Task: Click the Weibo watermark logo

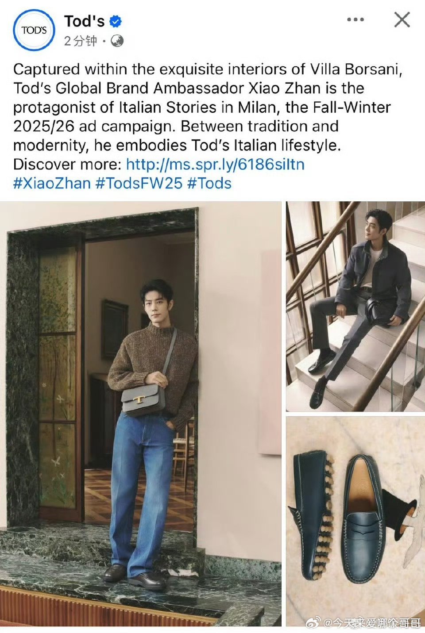Action: click(314, 623)
